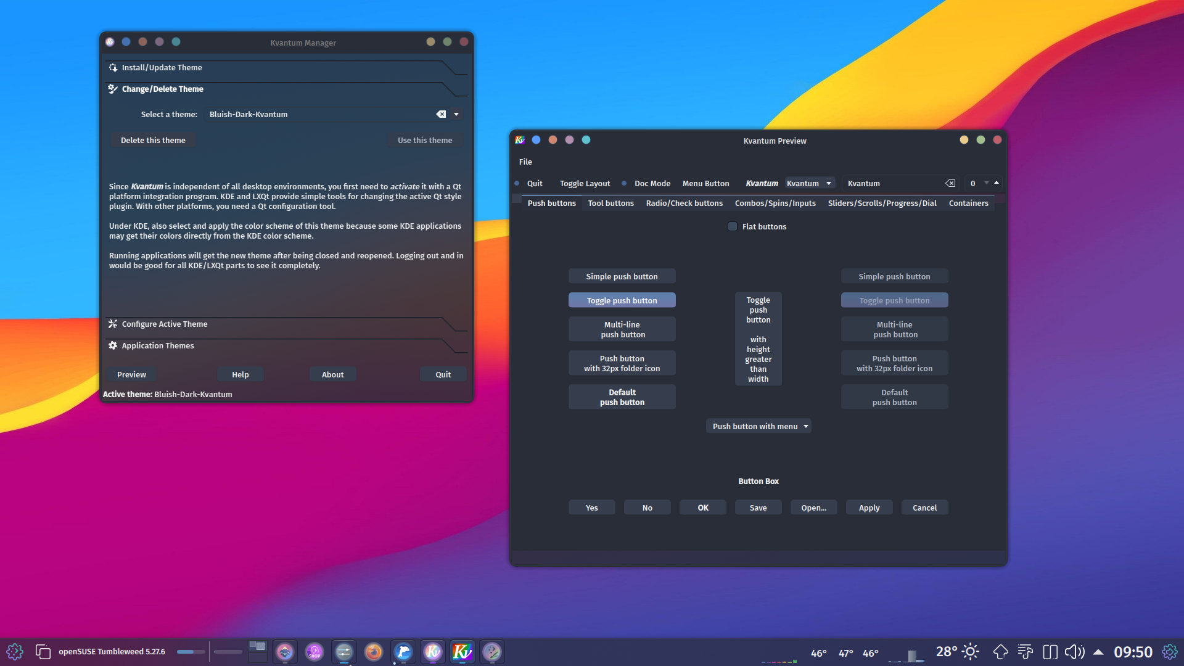This screenshot has height=666, width=1184.
Task: Click the grey slider bar next to the pager
Action: [x=228, y=652]
